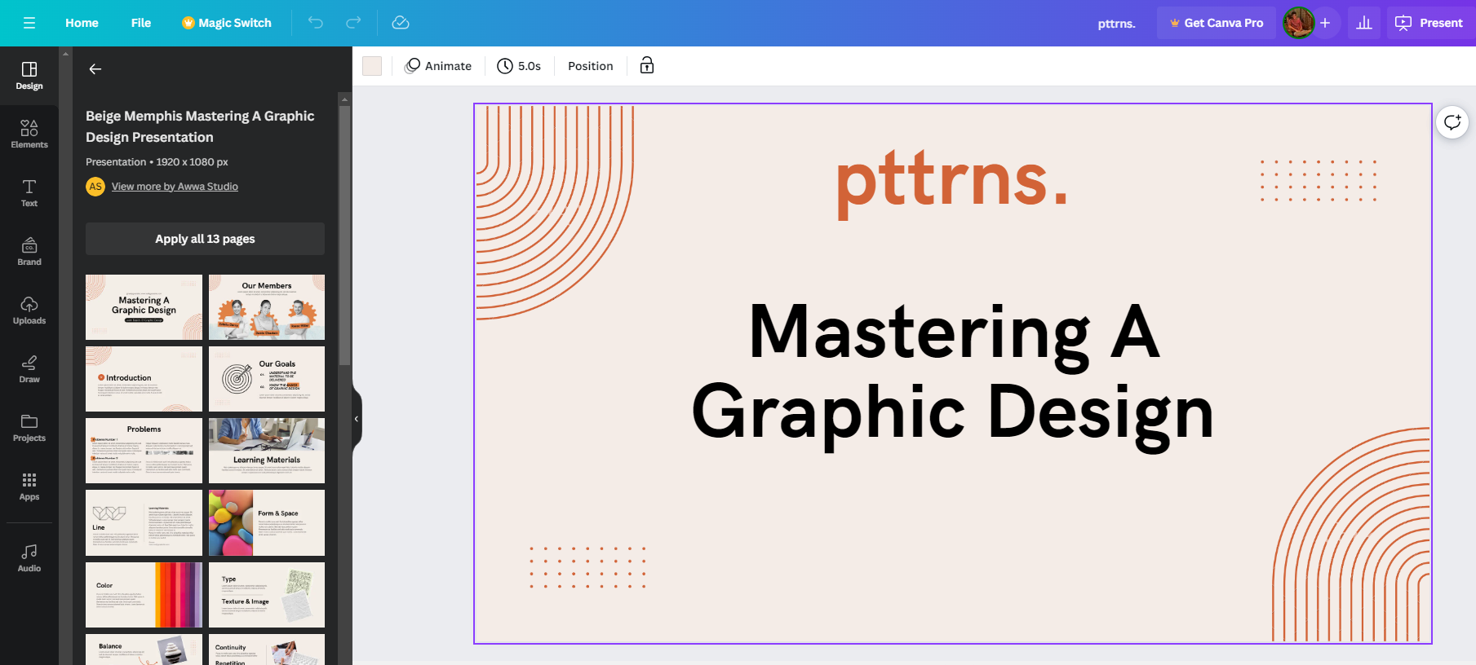Image resolution: width=1476 pixels, height=665 pixels.
Task: Collapse the side panel with the chevron handle
Action: [x=357, y=419]
